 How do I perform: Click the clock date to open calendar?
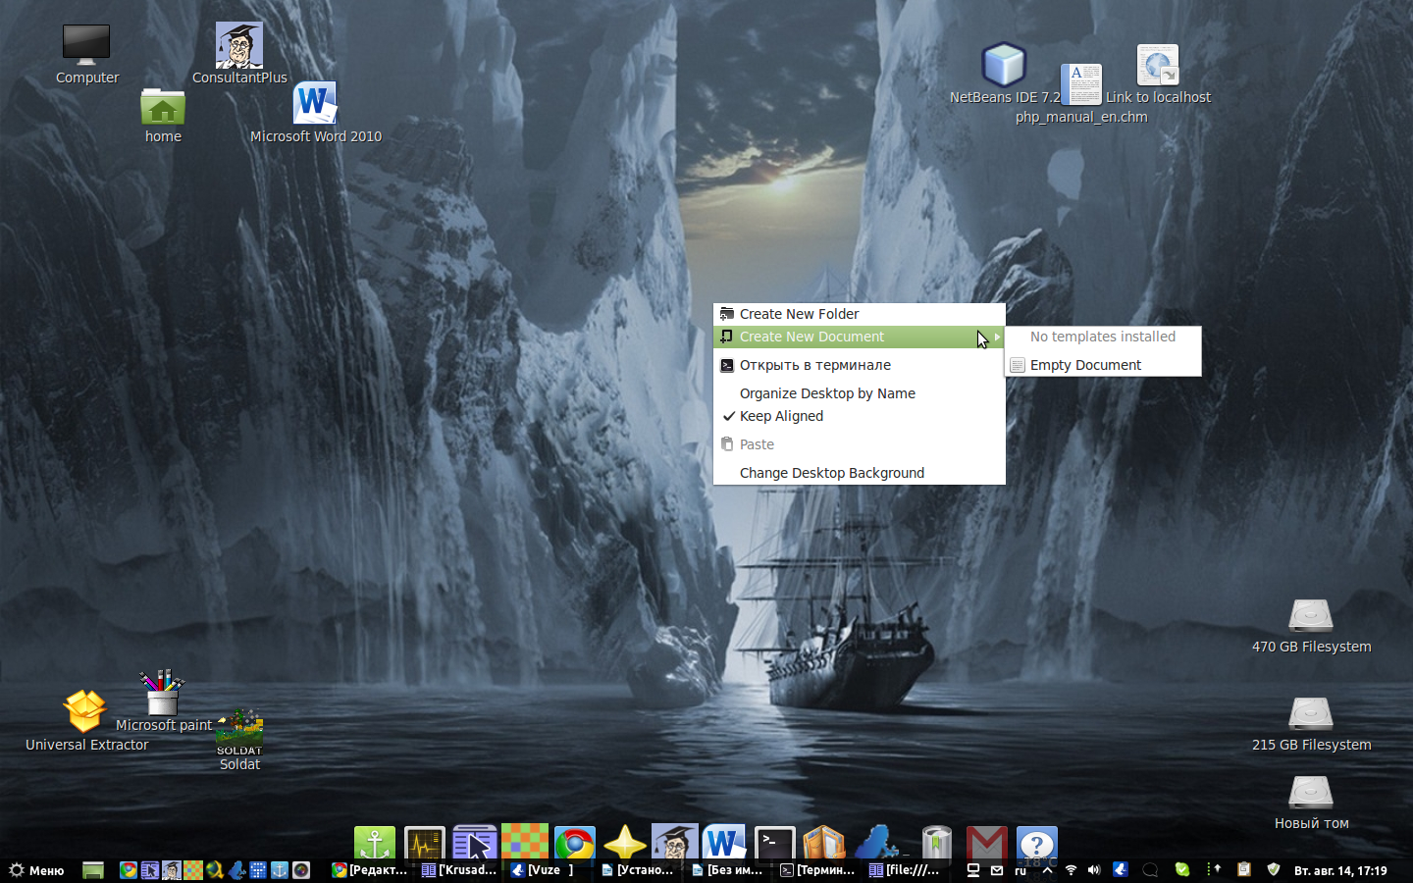tap(1340, 870)
